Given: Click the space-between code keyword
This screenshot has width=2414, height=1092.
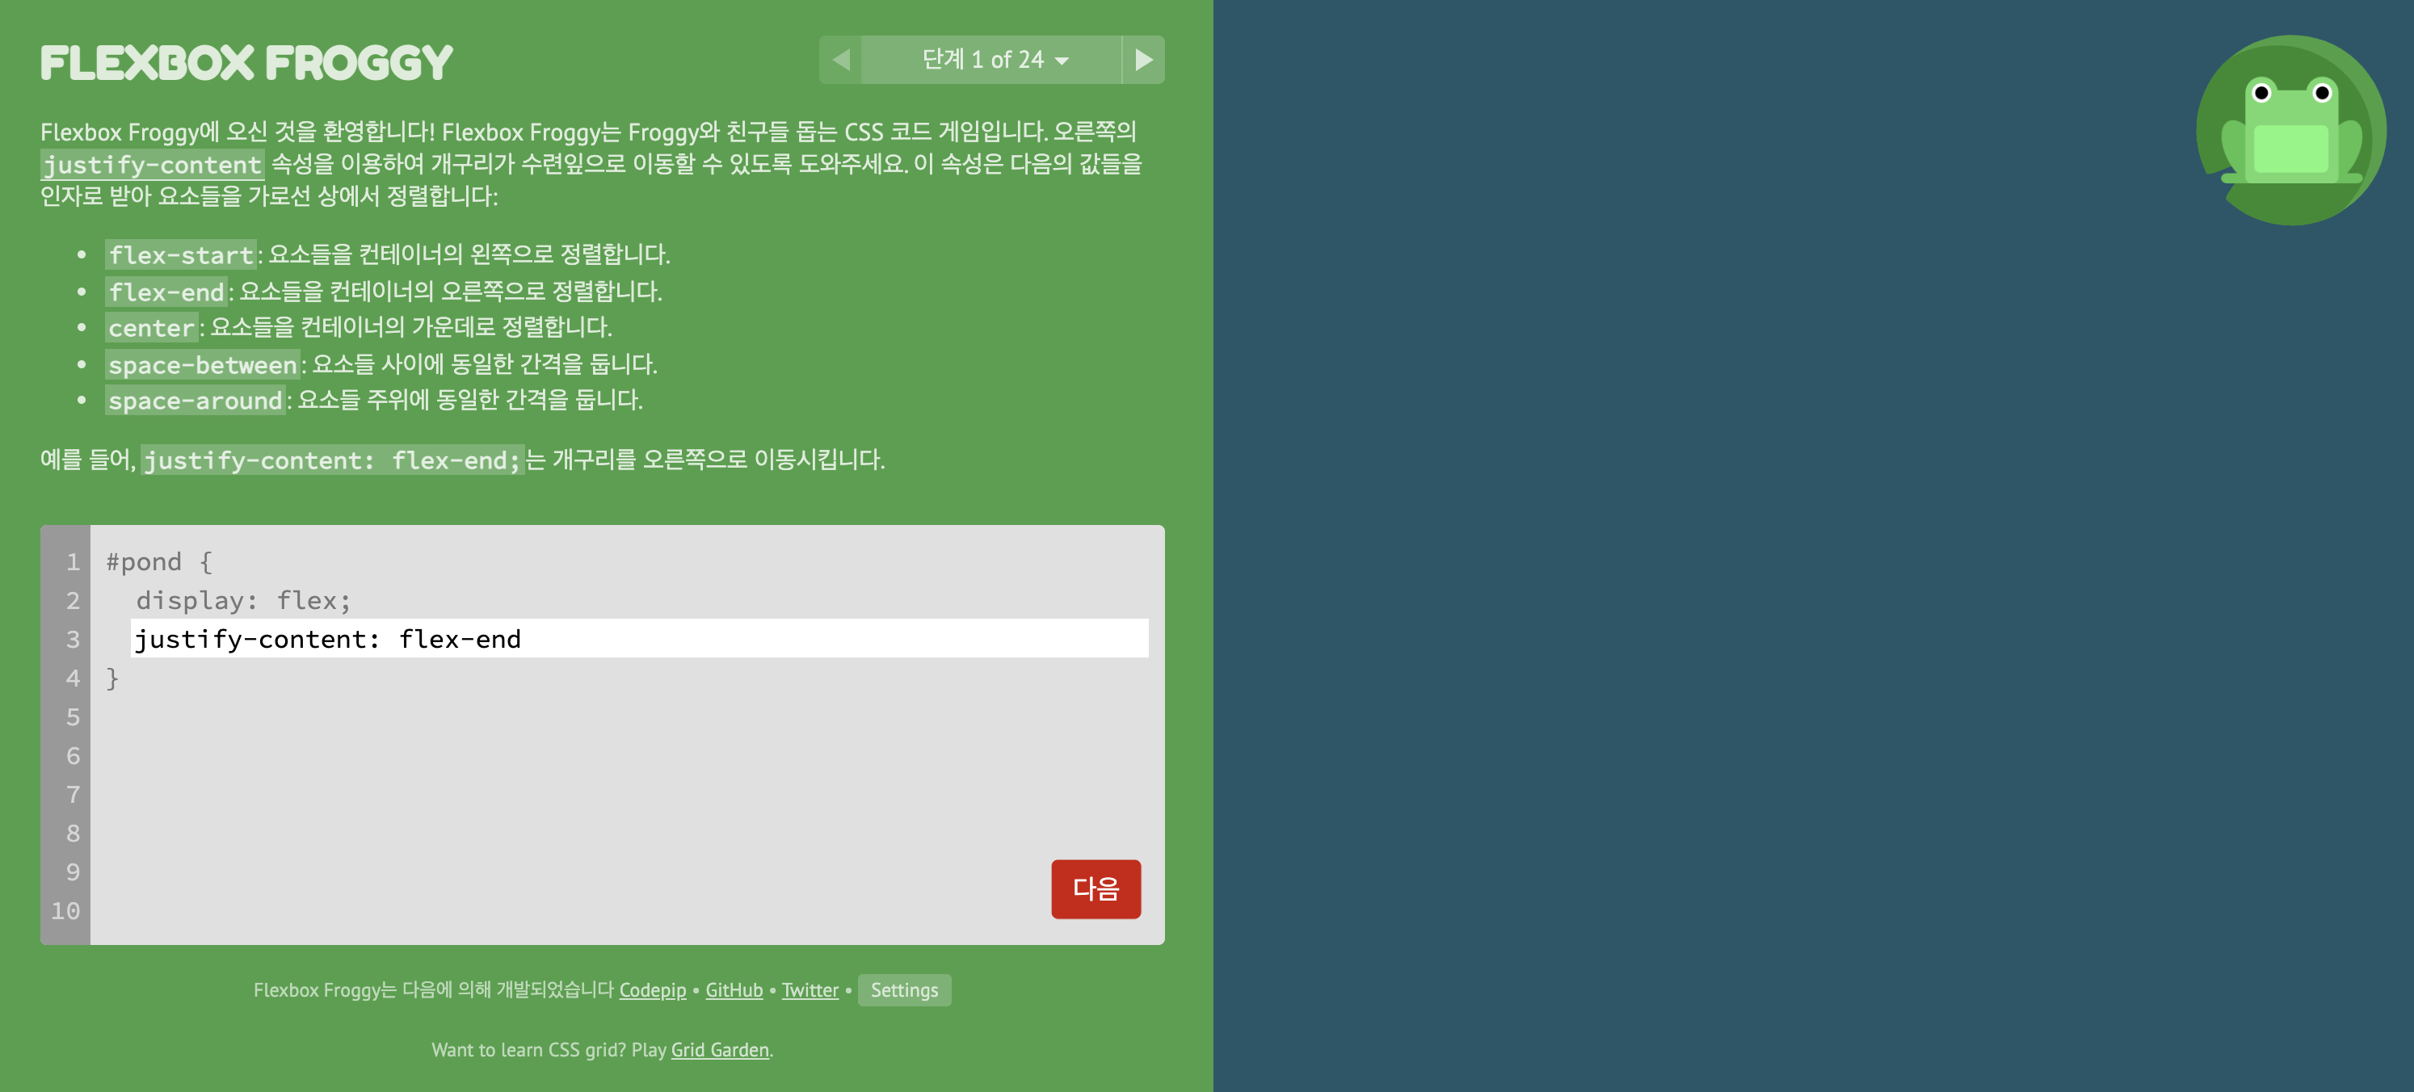Looking at the screenshot, I should tap(203, 365).
